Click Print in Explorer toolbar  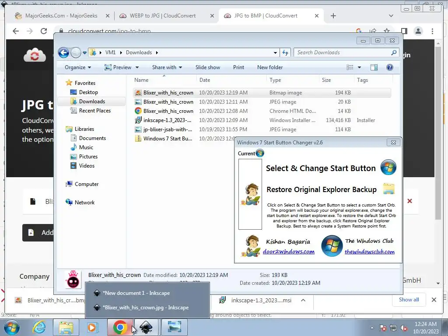(238, 67)
